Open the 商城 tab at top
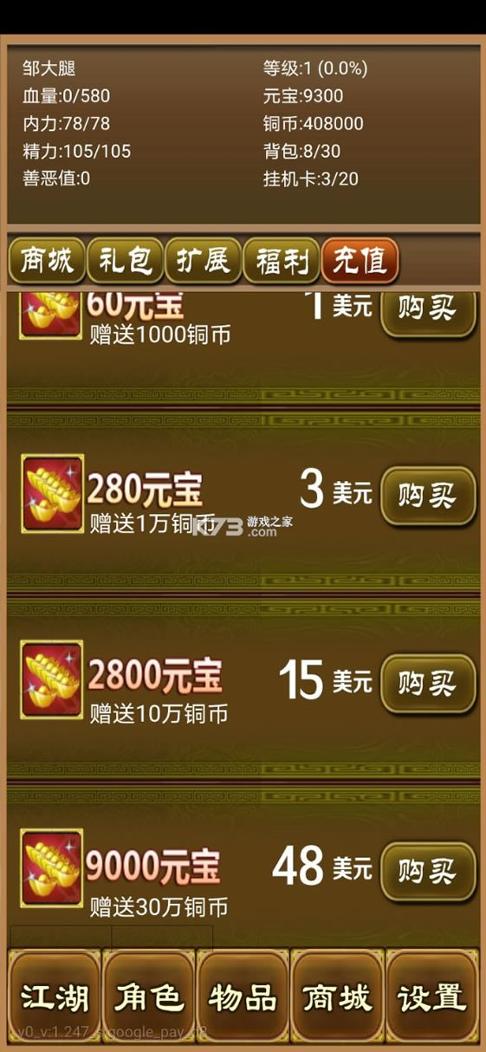This screenshot has width=486, height=1052. click(47, 260)
